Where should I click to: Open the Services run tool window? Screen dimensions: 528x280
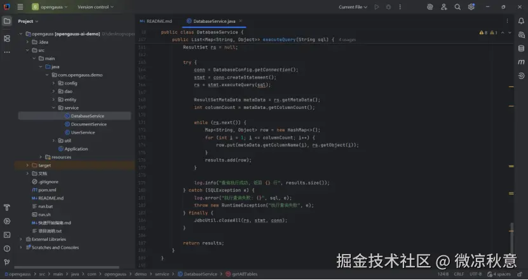point(7,221)
